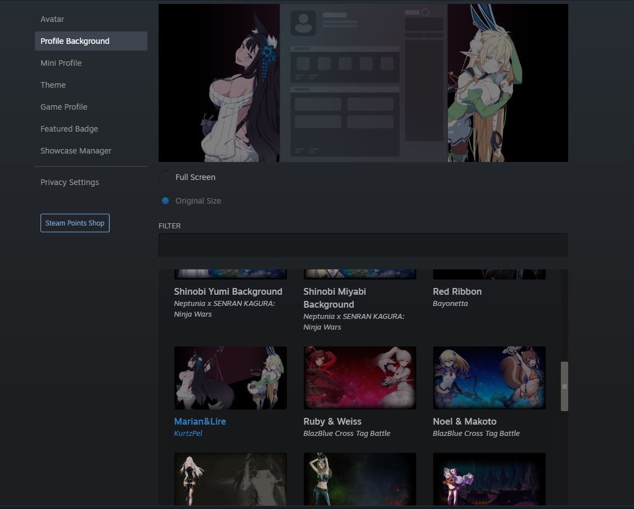Click the Red Ribbon title

(457, 291)
